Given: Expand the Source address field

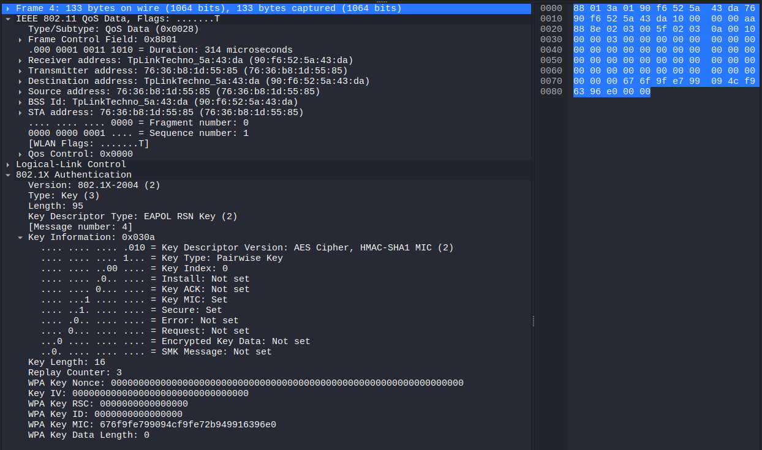Looking at the screenshot, I should (21, 92).
